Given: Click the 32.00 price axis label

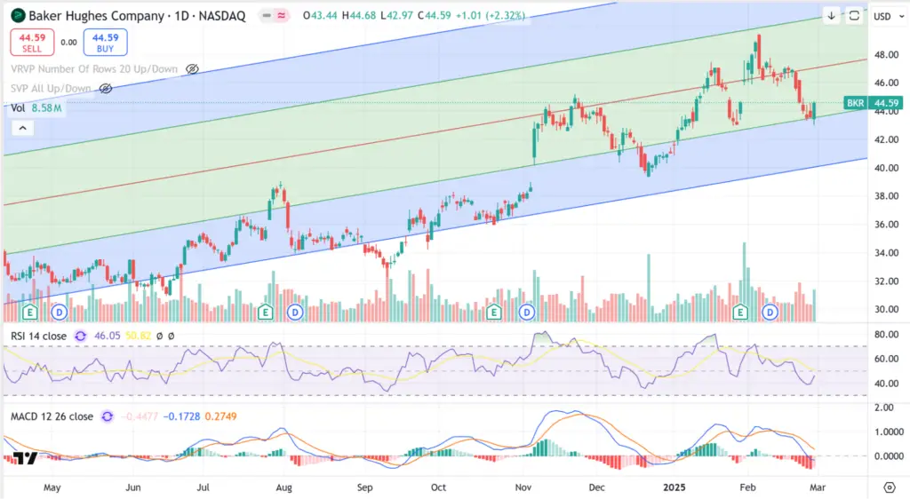Looking at the screenshot, I should coord(886,281).
